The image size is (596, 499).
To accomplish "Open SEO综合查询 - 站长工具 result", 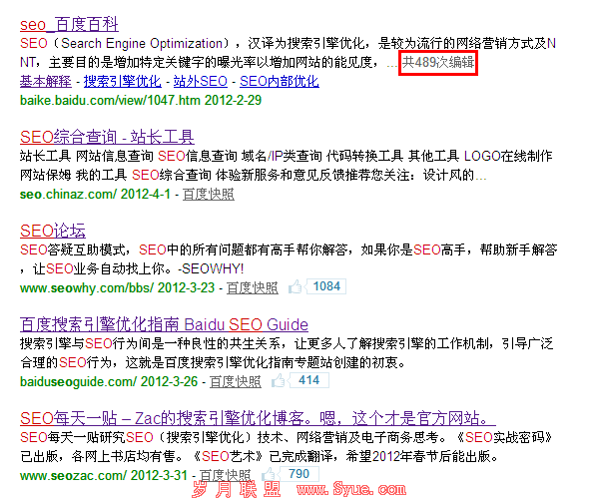I will 107,137.
